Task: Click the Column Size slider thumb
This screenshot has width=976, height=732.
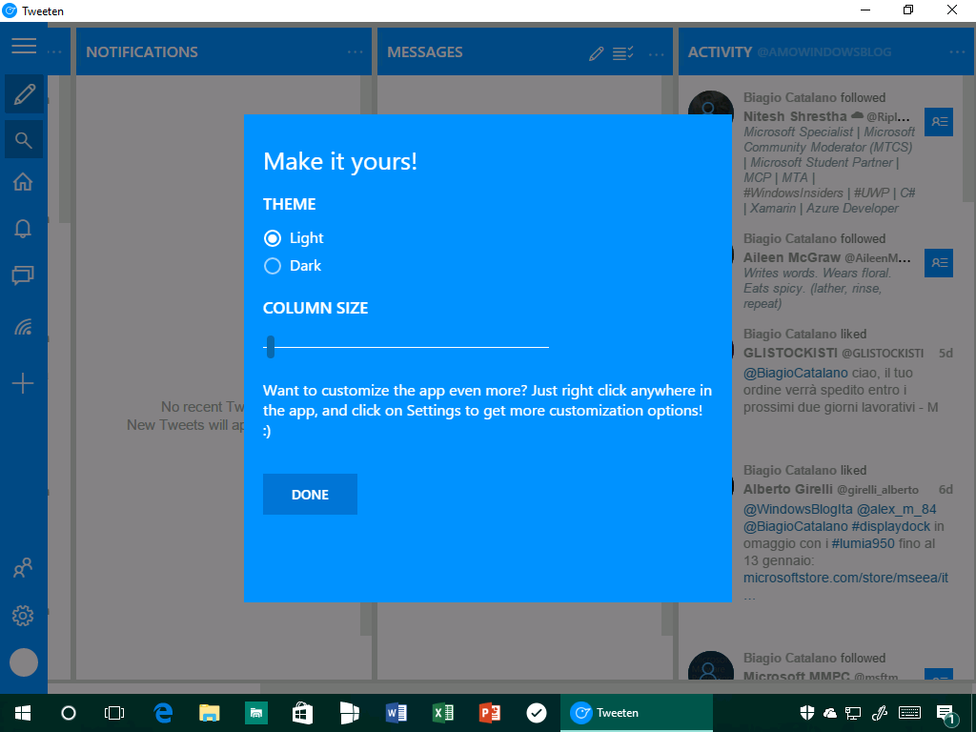Action: (270, 347)
